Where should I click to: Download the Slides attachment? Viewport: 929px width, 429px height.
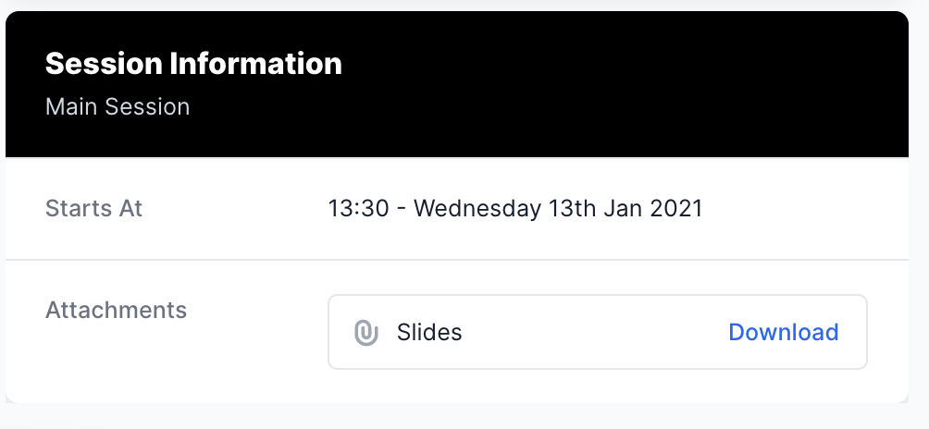[783, 332]
